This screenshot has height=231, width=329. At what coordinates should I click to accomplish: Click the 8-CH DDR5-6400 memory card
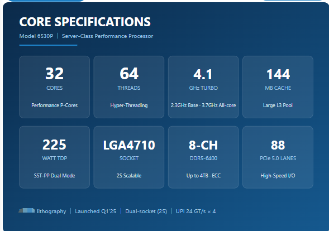click(x=203, y=157)
